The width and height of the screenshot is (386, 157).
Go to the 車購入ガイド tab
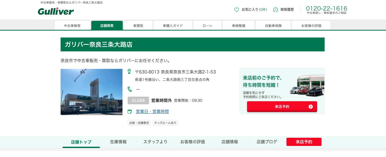173,25
